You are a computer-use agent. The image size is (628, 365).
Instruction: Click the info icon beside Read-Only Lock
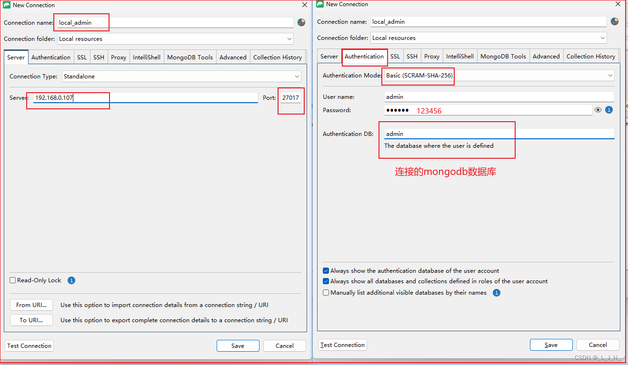click(71, 280)
